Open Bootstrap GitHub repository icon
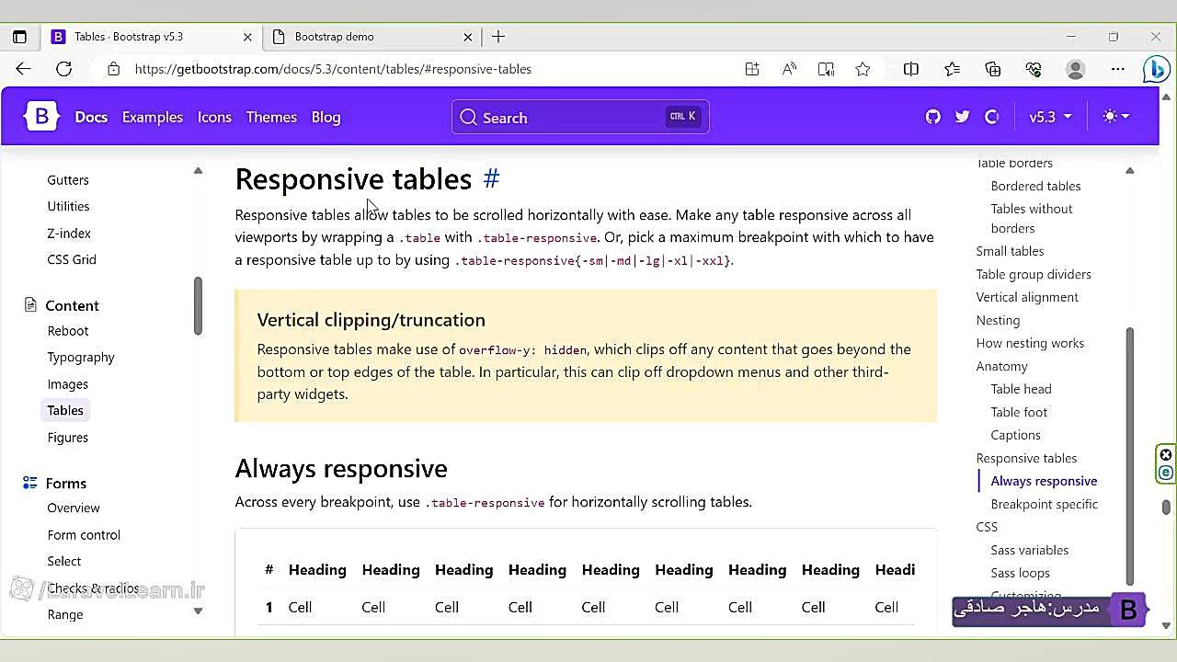 coord(933,117)
